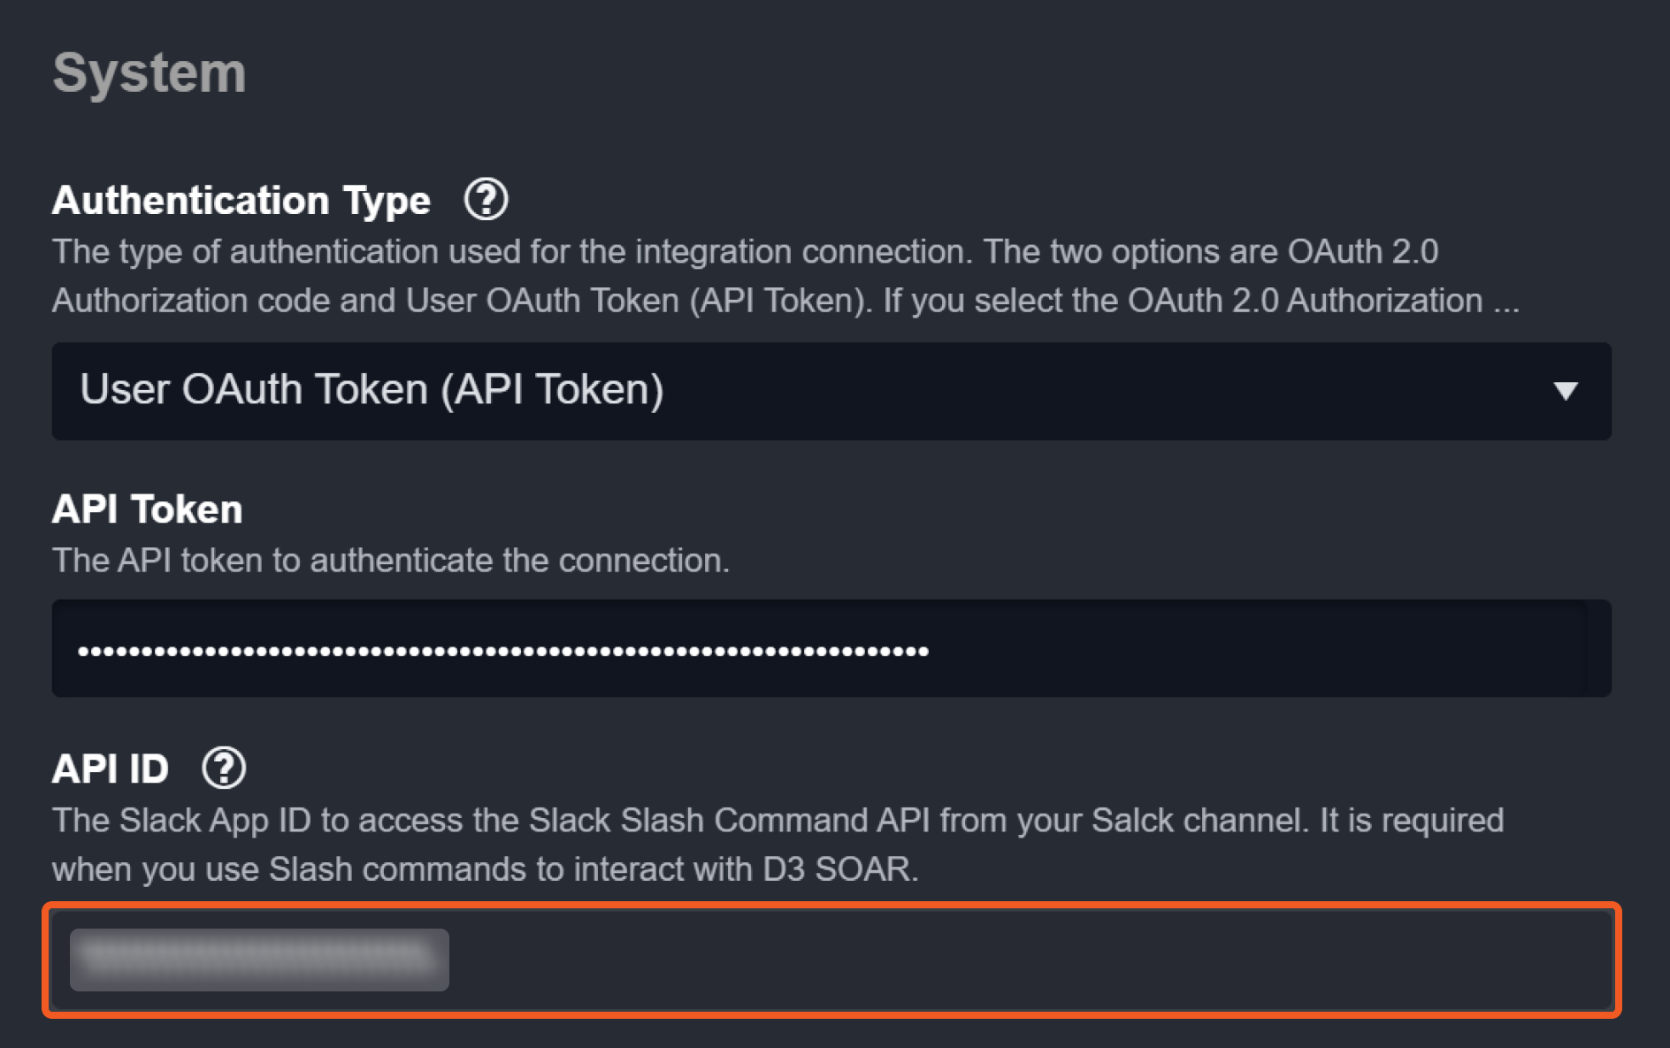Image resolution: width=1670 pixels, height=1048 pixels.
Task: Focus the API Token password field
Action: tap(1238, 649)
